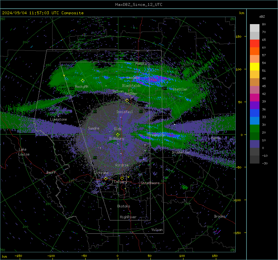Pick the bright yellow swatch between 51 and 54
The width and height of the screenshot is (278, 260).
[x=255, y=67]
